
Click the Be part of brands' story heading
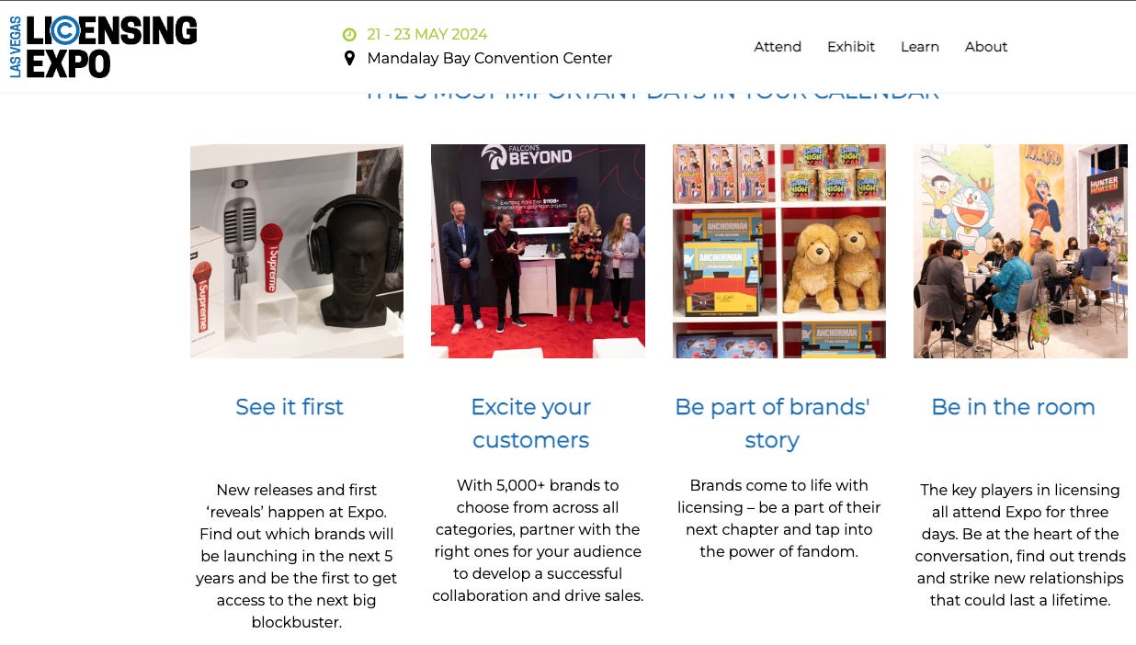772,424
